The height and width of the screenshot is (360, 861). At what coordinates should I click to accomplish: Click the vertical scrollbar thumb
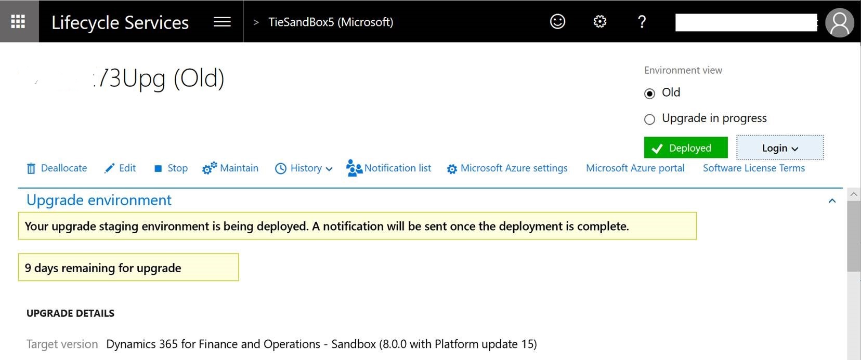point(853,236)
